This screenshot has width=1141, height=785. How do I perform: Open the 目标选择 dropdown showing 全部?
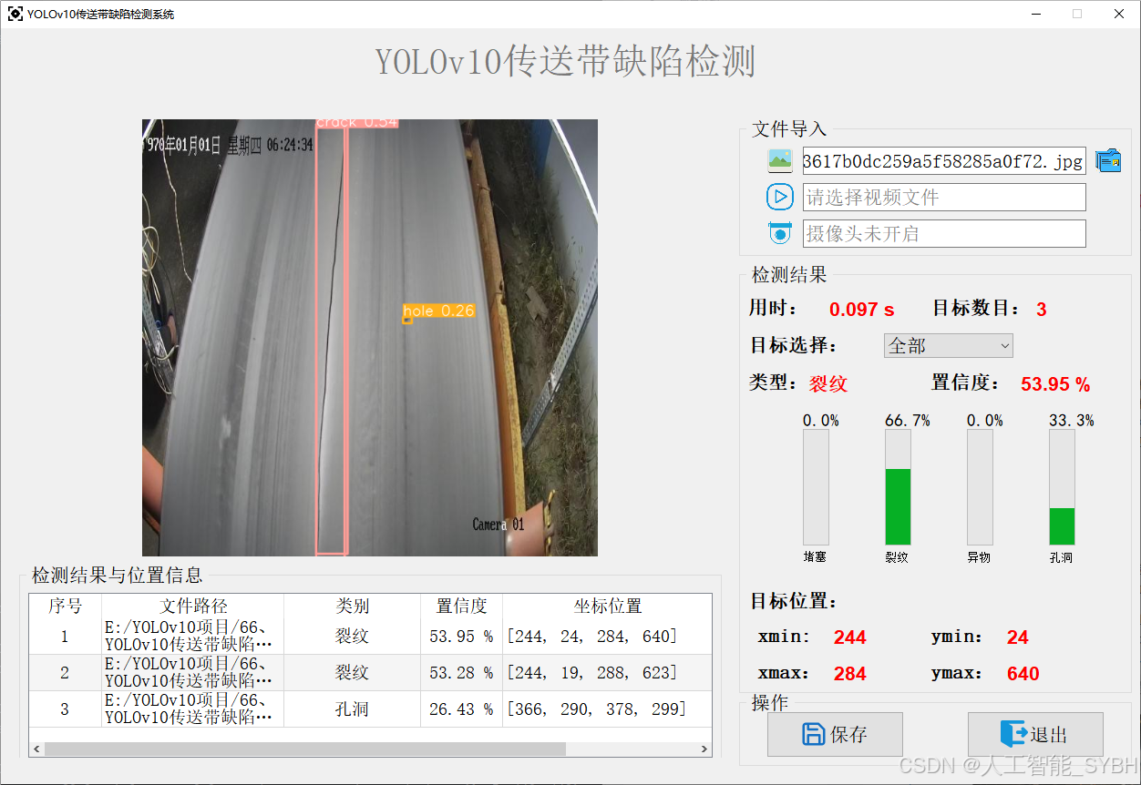[x=949, y=345]
